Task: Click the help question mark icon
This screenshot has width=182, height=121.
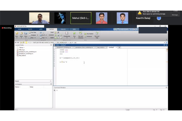Action: click(137, 29)
